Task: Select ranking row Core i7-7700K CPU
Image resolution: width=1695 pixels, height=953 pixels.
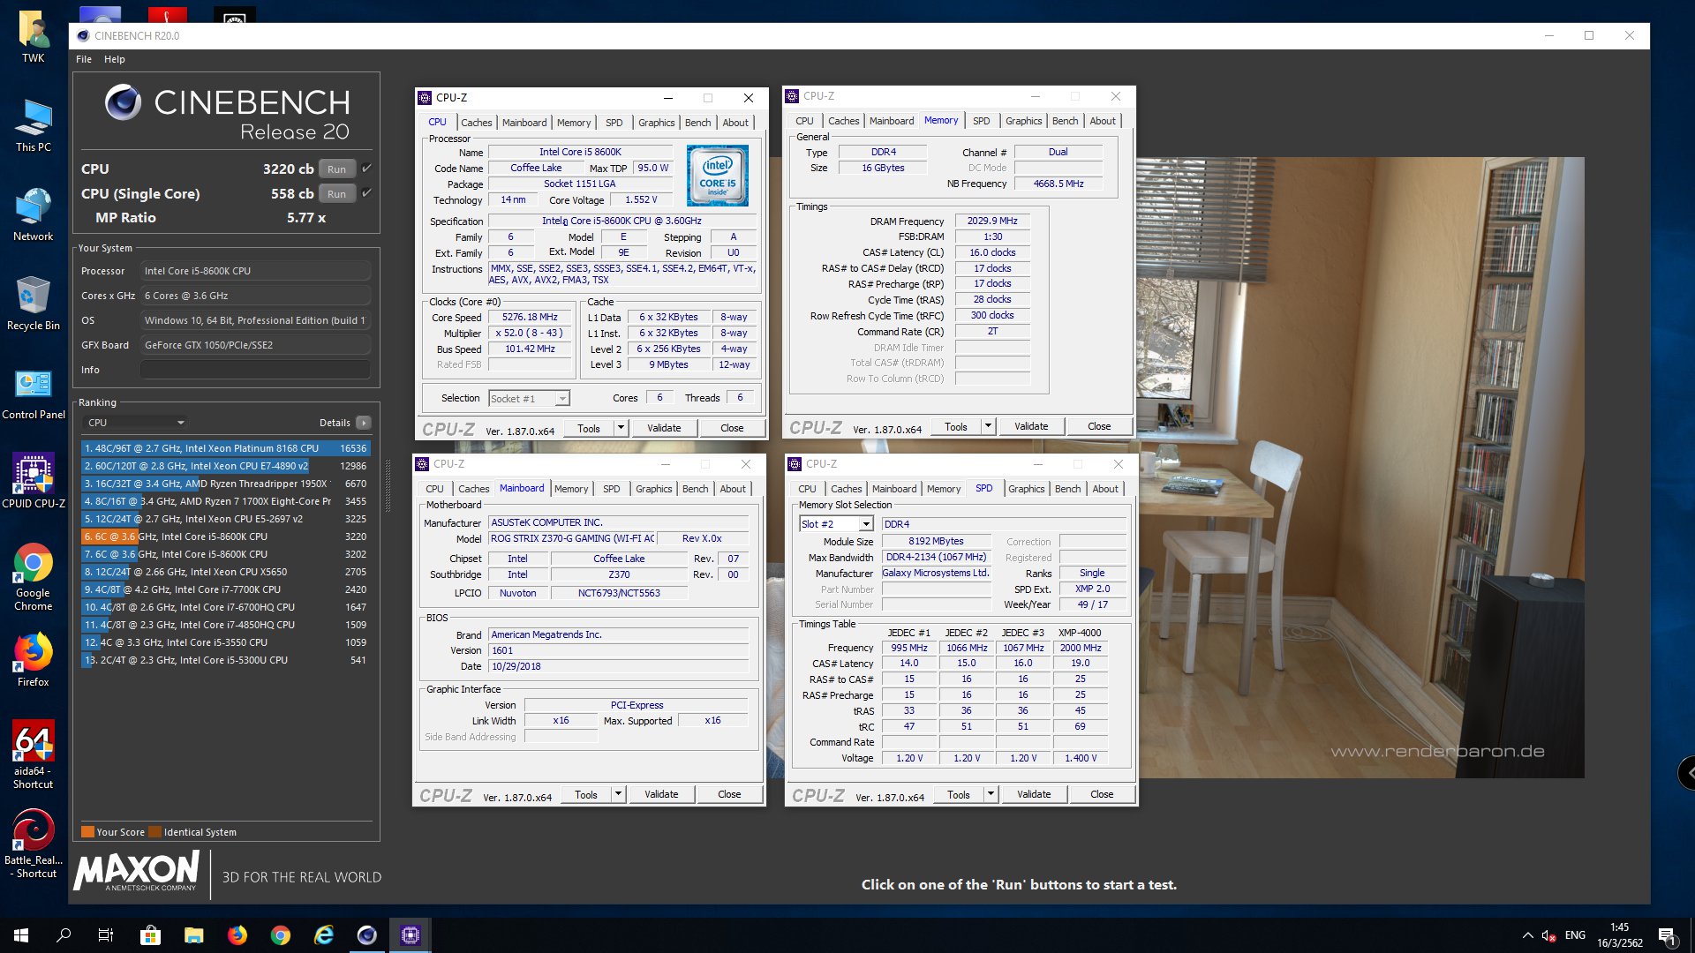Action: [225, 589]
